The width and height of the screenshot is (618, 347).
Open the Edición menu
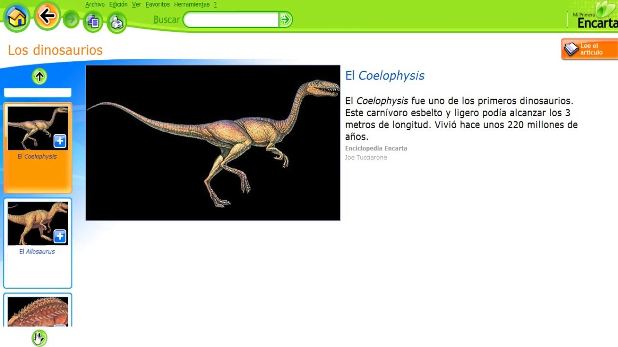coord(118,4)
